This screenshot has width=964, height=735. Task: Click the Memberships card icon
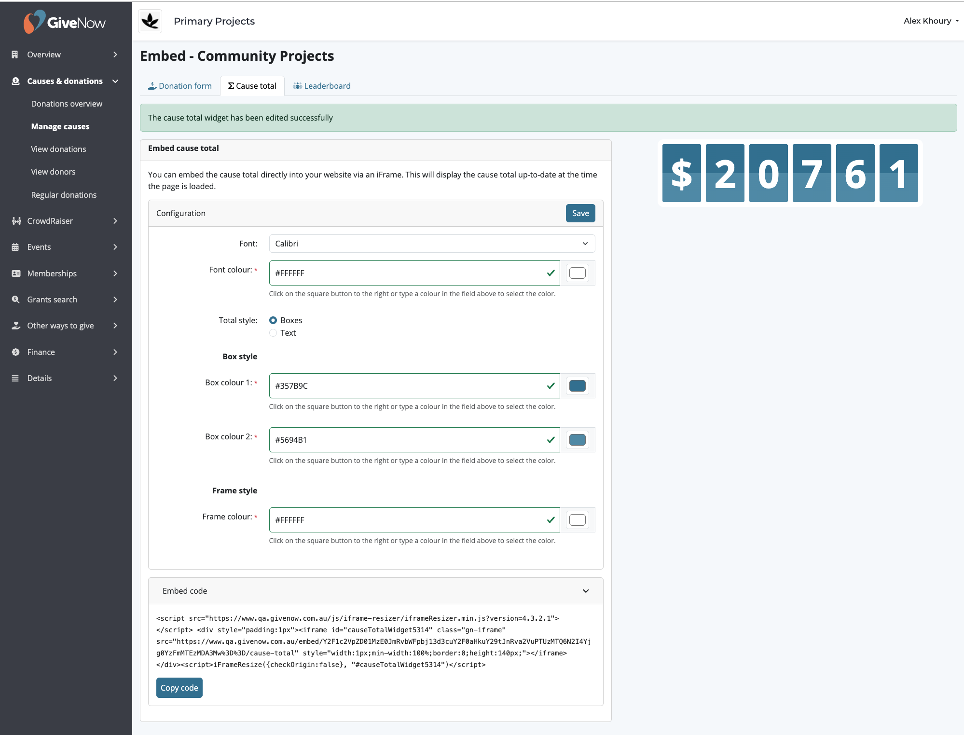(16, 273)
